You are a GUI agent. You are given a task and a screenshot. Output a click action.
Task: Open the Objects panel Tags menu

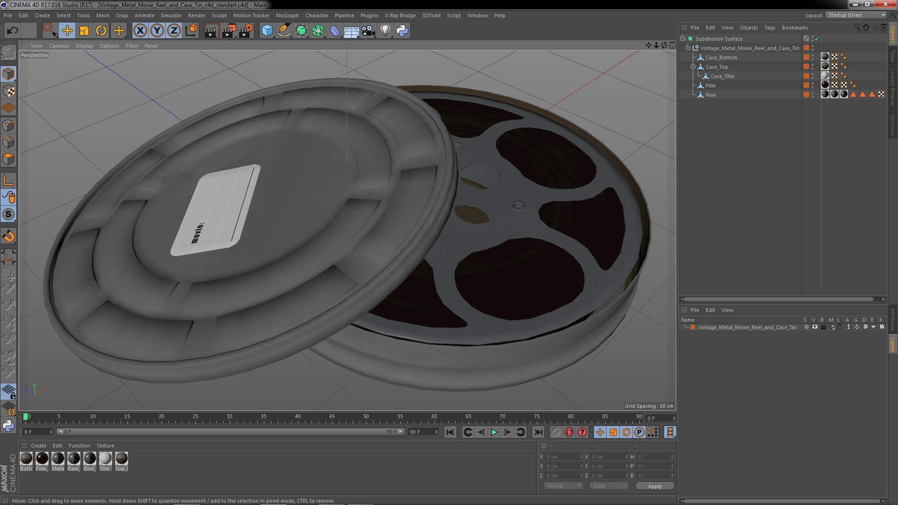pyautogui.click(x=769, y=28)
